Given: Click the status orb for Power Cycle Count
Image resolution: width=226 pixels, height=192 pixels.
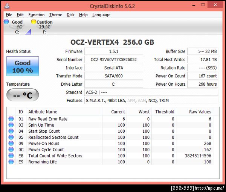Looking at the screenshot, I should coord(11,150).
